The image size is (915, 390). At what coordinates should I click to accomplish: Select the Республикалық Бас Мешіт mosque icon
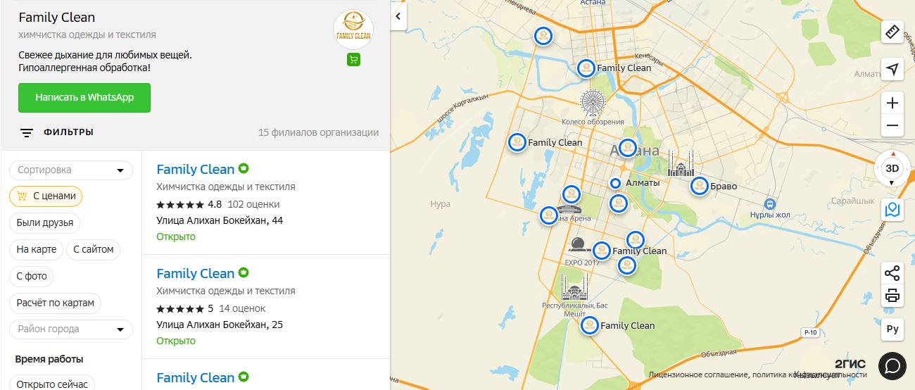(574, 287)
